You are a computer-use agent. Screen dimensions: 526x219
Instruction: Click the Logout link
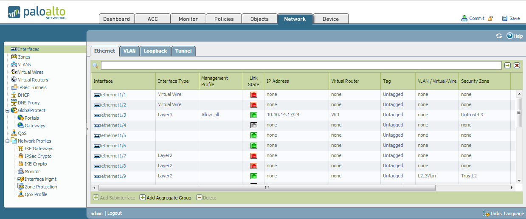114,213
